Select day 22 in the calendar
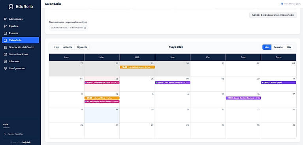 click(x=208, y=115)
